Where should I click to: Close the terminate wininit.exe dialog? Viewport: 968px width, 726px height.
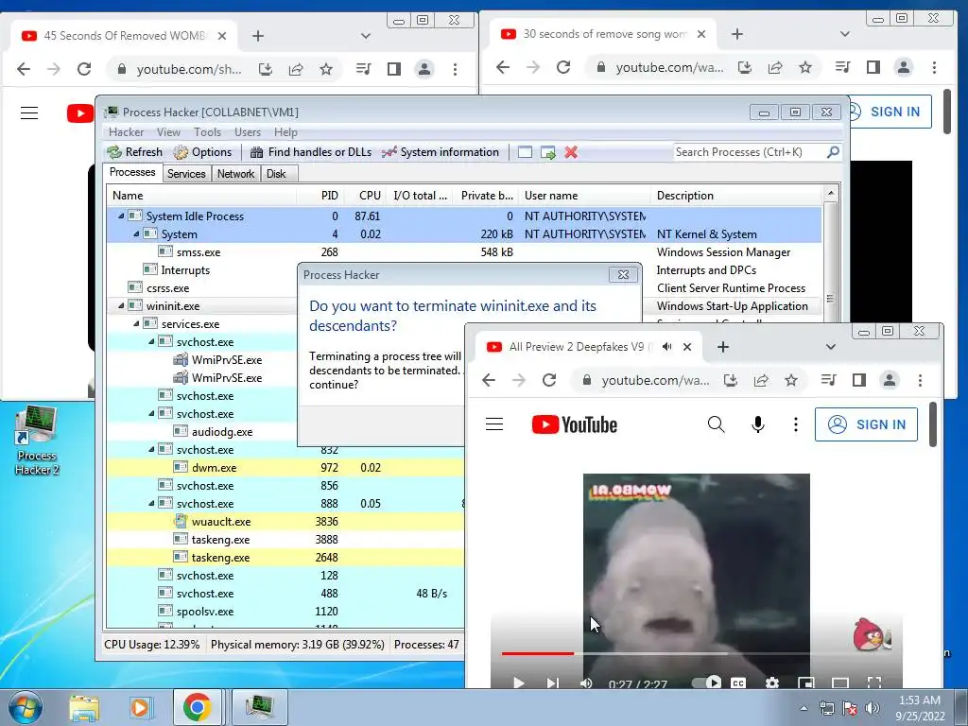624,275
